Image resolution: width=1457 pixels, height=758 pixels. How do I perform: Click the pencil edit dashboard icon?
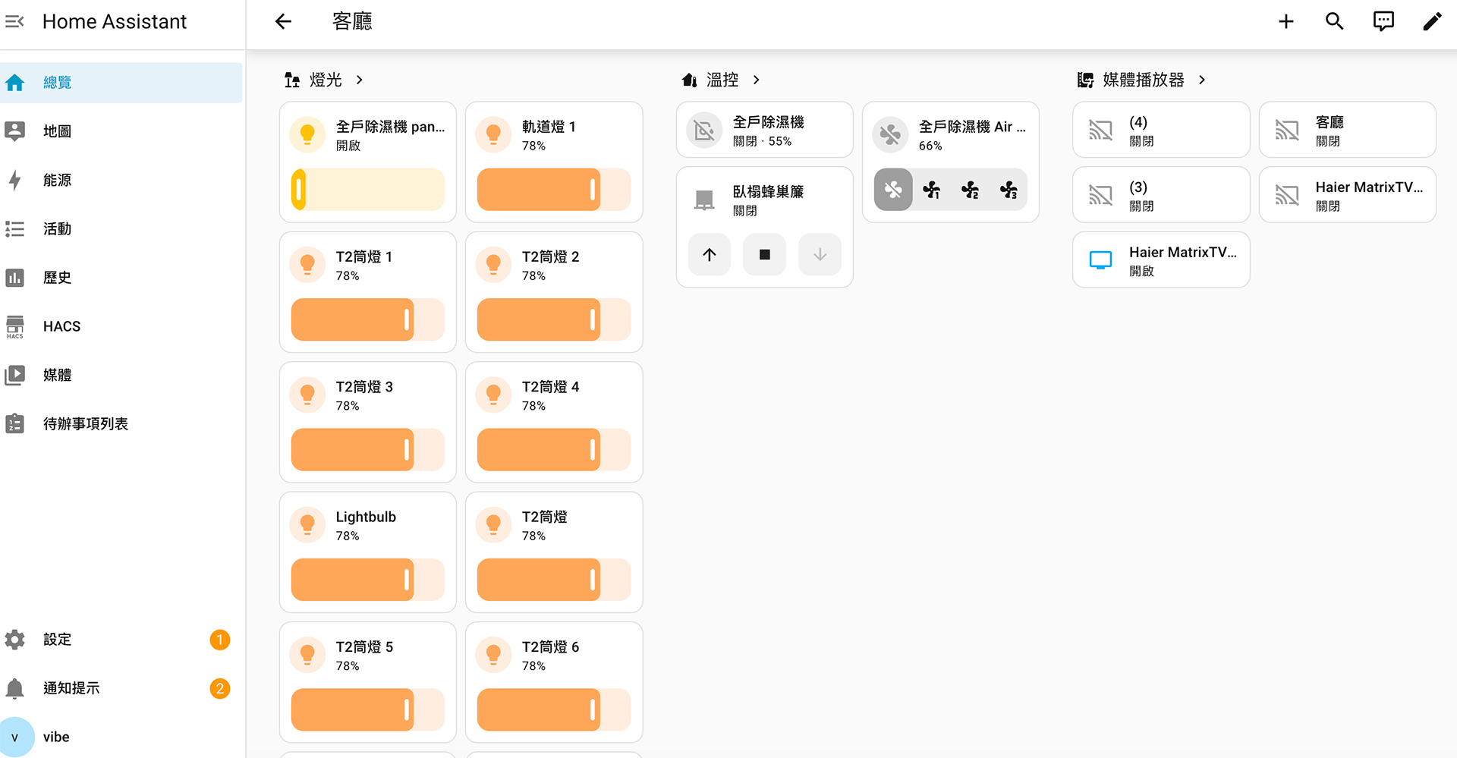tap(1432, 21)
